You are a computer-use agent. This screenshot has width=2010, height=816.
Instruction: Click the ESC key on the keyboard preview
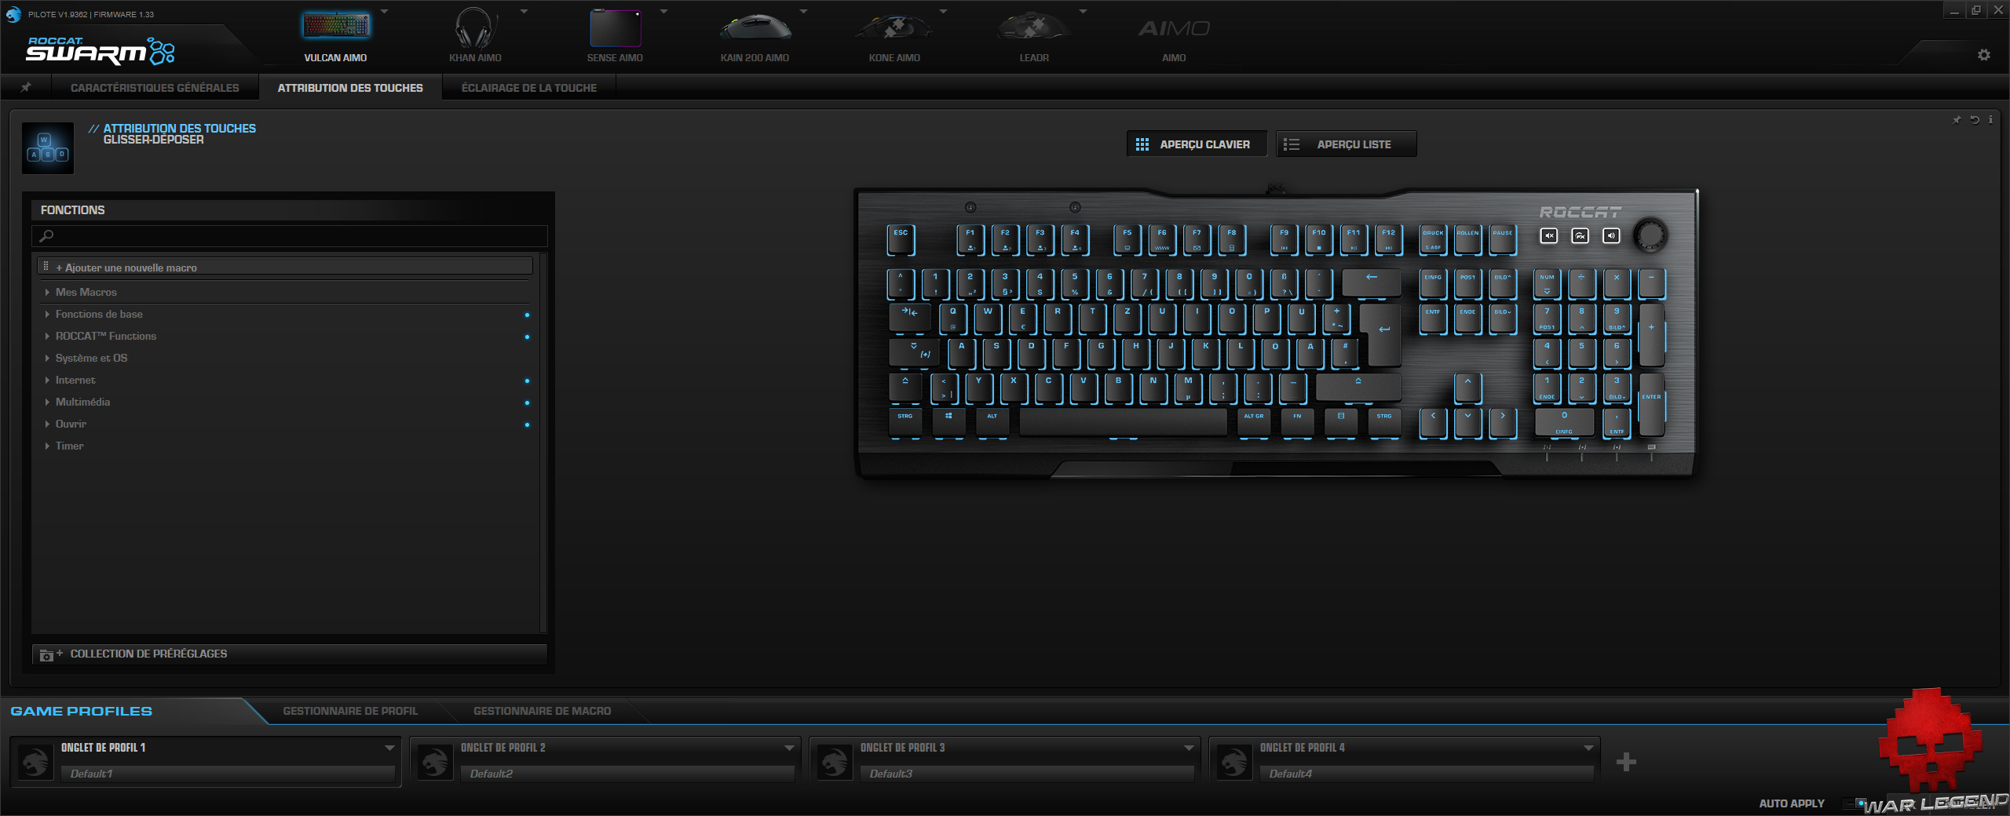901,239
